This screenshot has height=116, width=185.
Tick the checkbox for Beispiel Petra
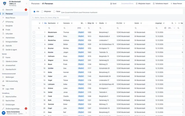(34, 36)
